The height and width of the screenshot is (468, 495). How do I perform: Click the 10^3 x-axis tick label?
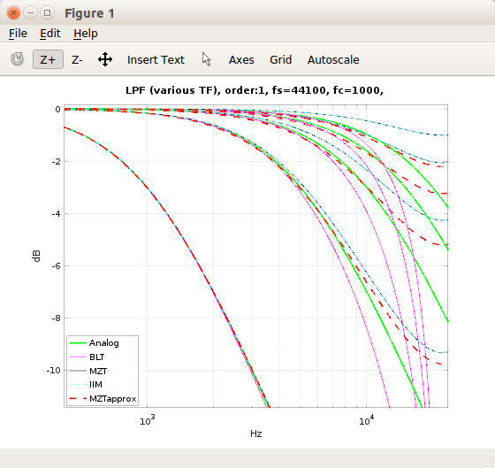point(148,420)
